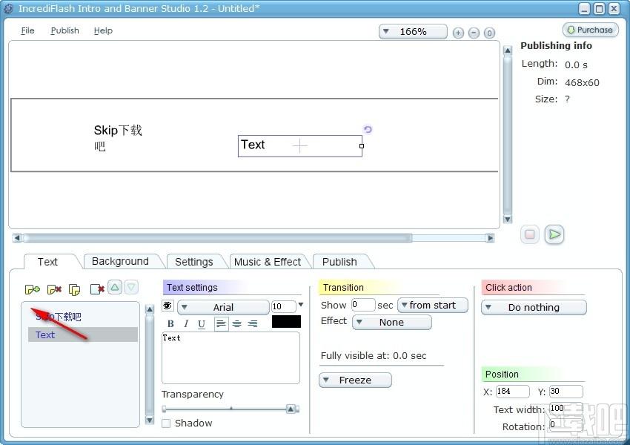Viewport: 630px width, 445px height.
Task: Click the text list scroll down arrow
Action: 150,420
